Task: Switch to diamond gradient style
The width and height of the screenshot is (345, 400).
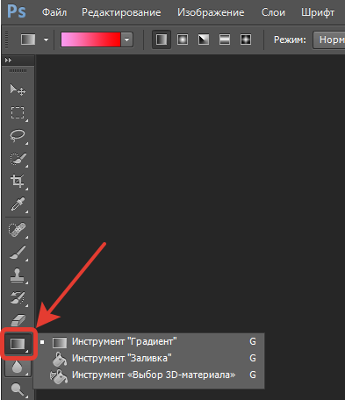Action: click(246, 39)
